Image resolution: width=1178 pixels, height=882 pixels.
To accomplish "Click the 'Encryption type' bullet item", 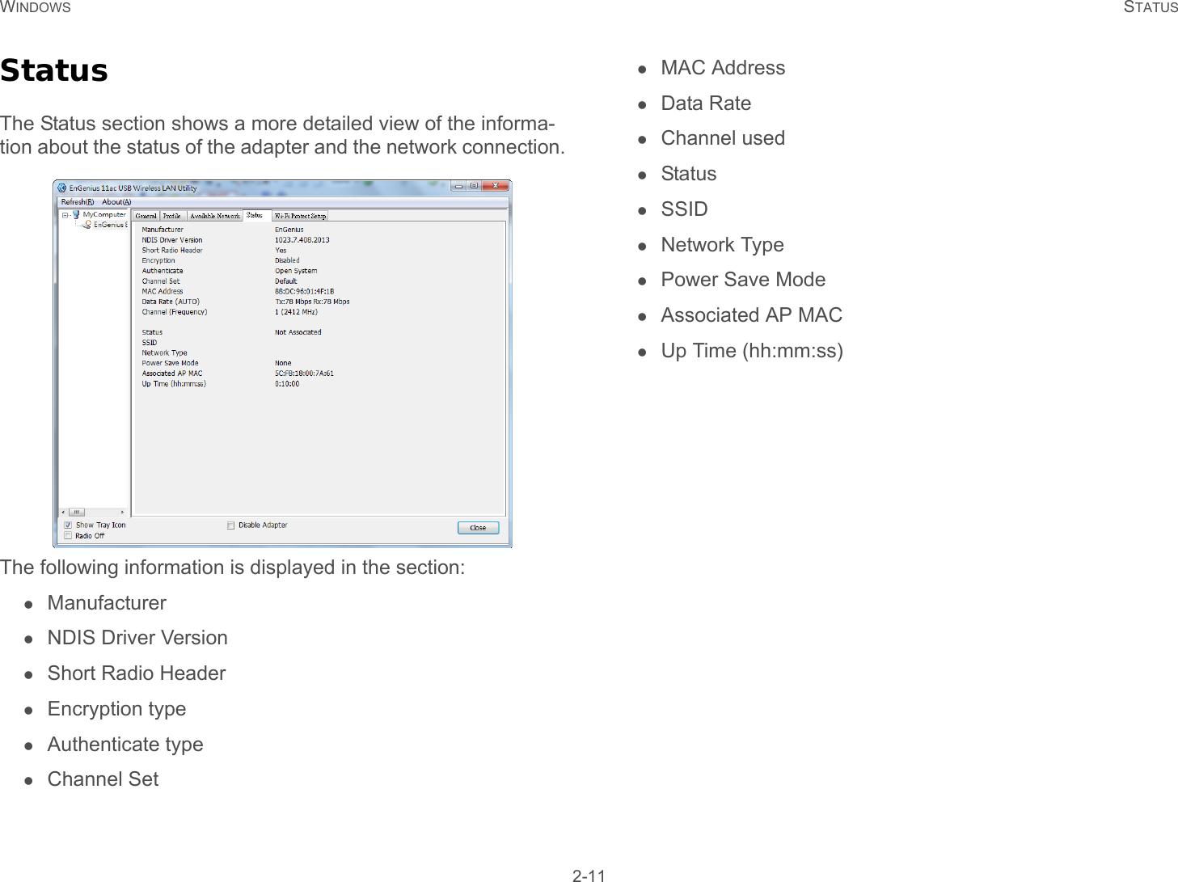I will pyautogui.click(x=116, y=709).
